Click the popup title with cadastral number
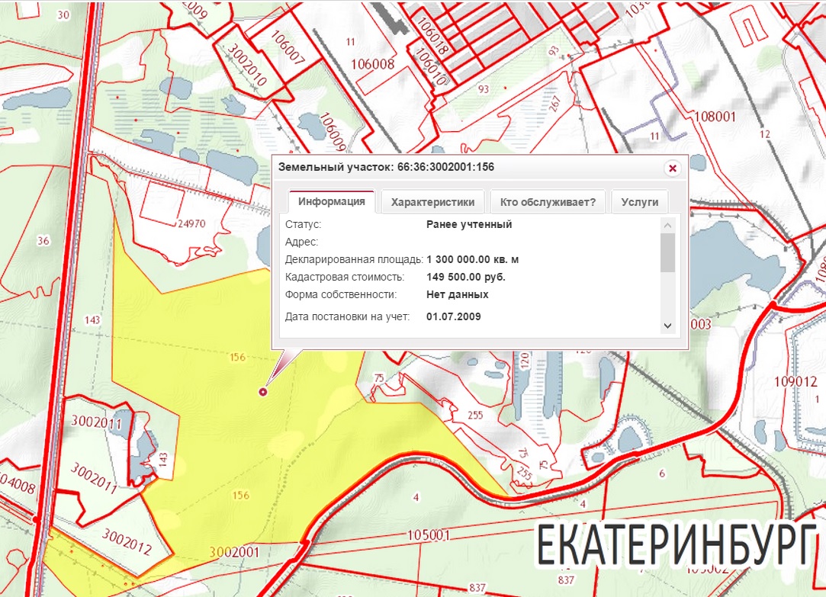 [x=391, y=167]
